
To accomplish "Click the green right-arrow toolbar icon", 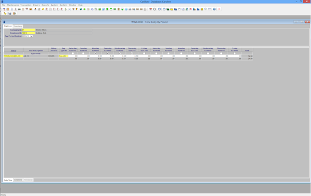I will [x=84, y=9].
